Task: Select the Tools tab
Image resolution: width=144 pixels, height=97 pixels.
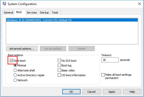Action: coord(55,13)
